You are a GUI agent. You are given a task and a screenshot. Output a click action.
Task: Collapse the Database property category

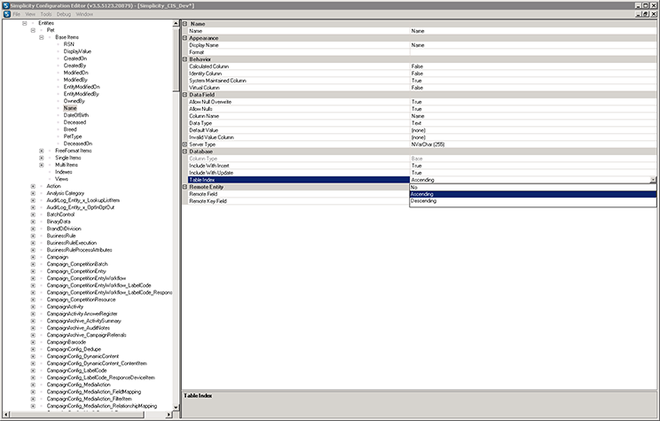(185, 152)
